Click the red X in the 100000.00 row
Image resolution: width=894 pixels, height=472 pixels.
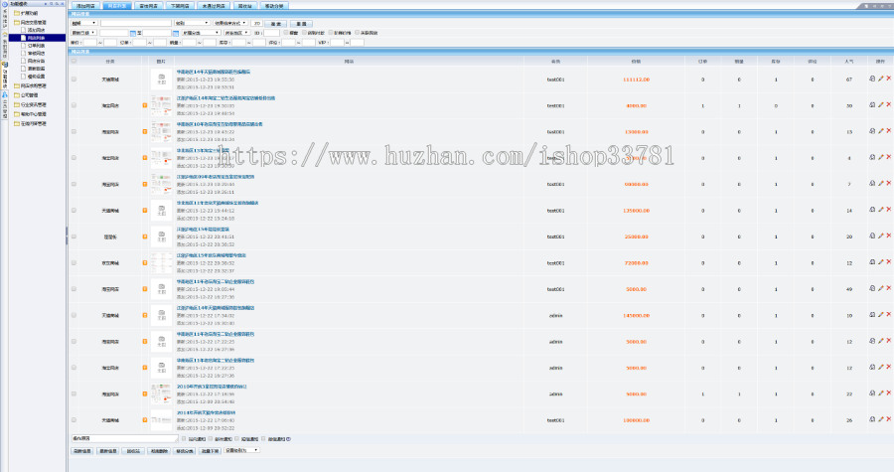[888, 419]
